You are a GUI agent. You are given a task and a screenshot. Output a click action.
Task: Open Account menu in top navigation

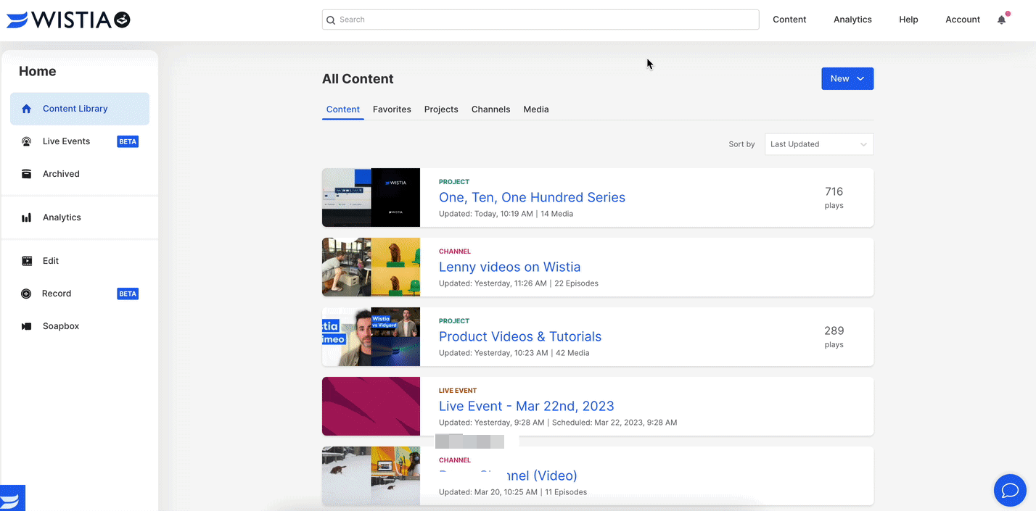click(963, 20)
